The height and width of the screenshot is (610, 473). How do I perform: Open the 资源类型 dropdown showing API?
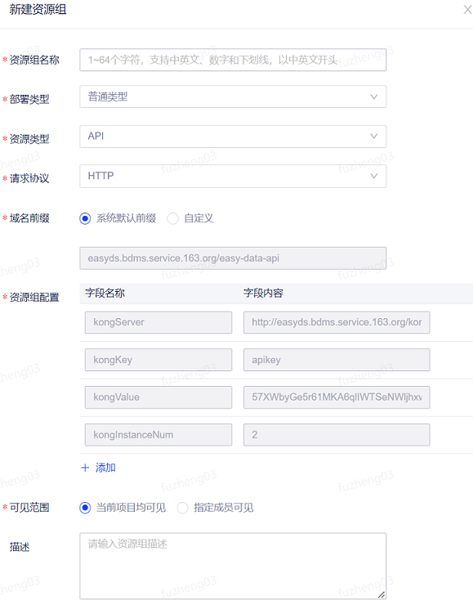click(x=233, y=137)
